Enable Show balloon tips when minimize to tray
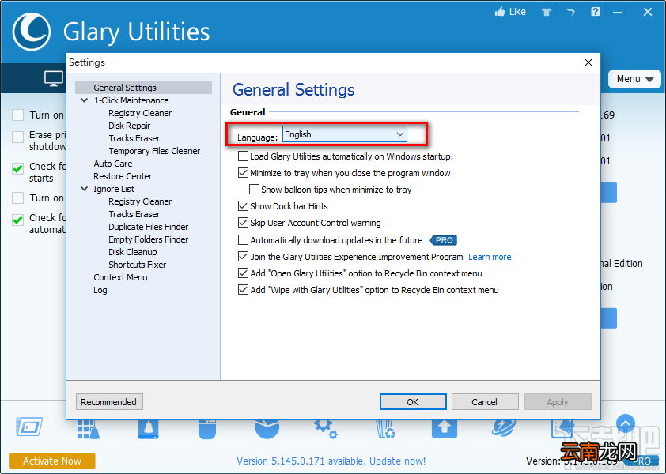Viewport: 666px width, 474px height. (254, 190)
